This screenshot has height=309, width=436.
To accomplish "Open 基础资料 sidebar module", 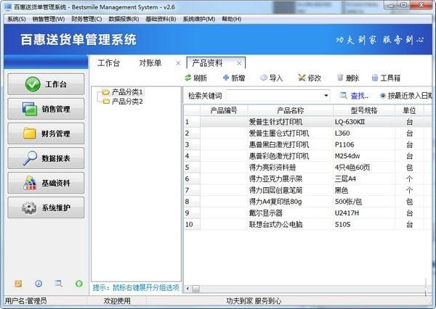I will click(x=46, y=183).
